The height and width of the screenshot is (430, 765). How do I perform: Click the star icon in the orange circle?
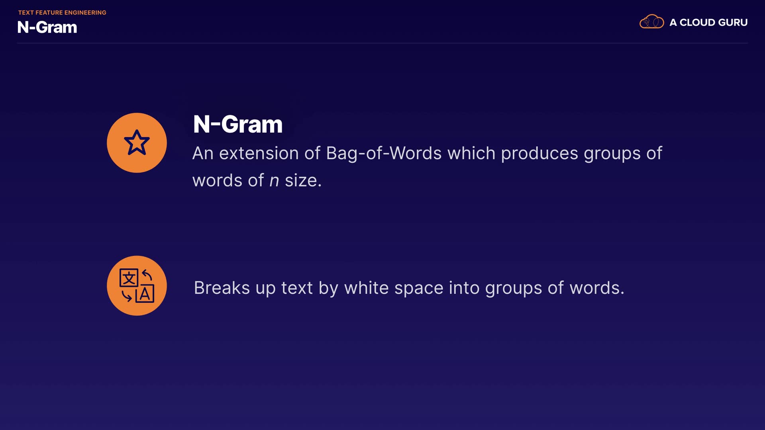[x=137, y=143]
